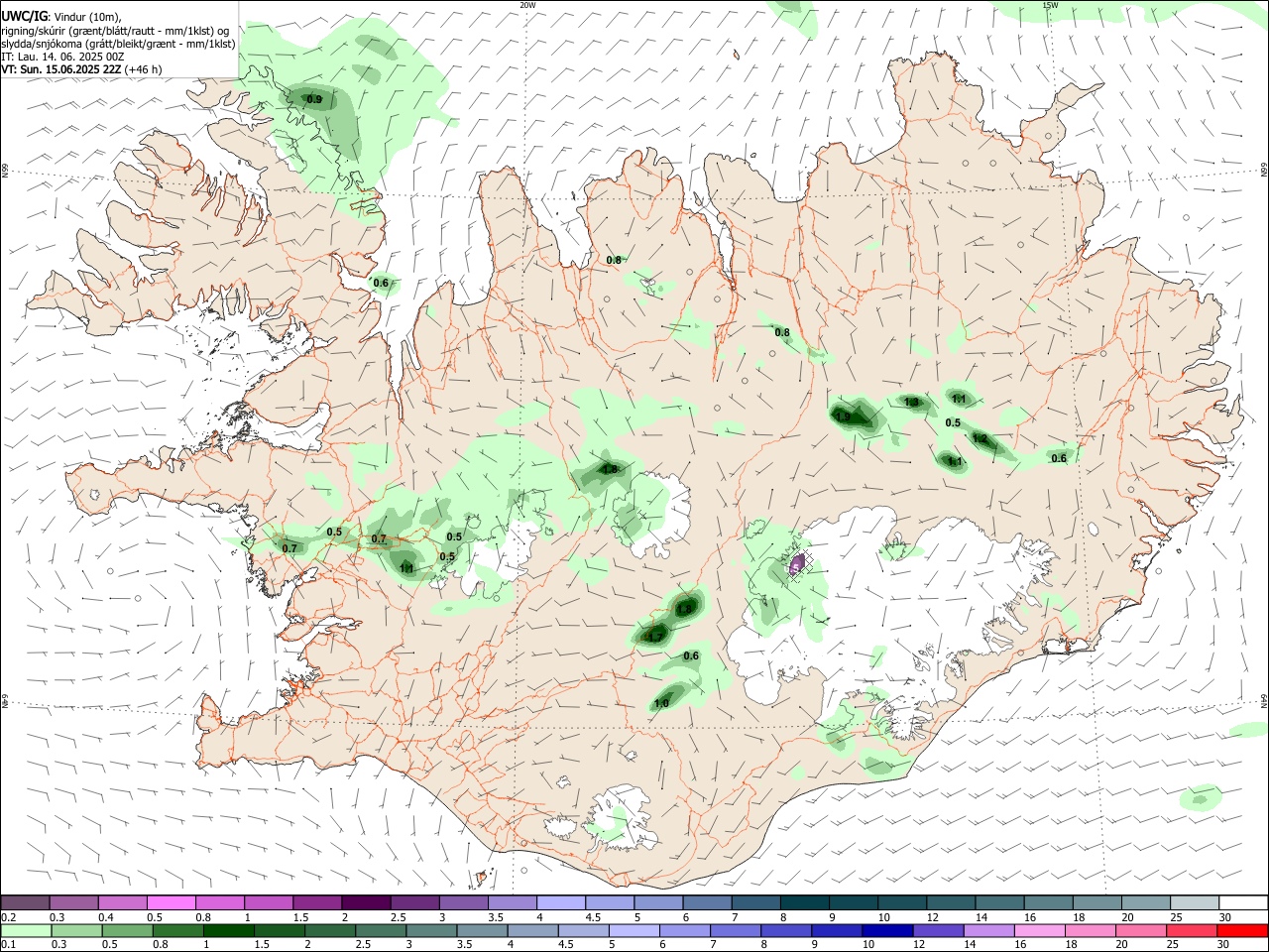Select the 4–4.5 pale lavender swatch in upper row
Viewport: 1269px width, 952px height.
(x=560, y=902)
